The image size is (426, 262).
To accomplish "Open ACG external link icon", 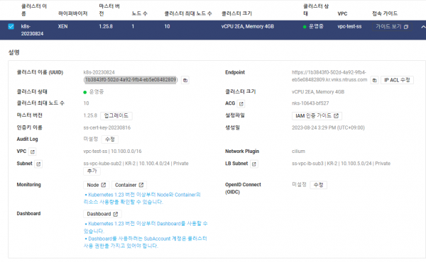I will [x=241, y=103].
